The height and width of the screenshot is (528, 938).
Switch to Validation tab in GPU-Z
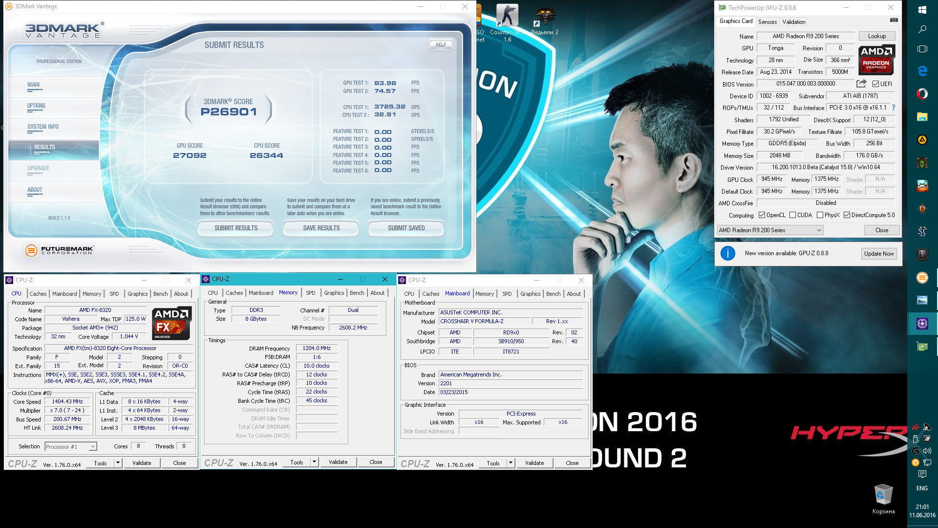pyautogui.click(x=794, y=22)
